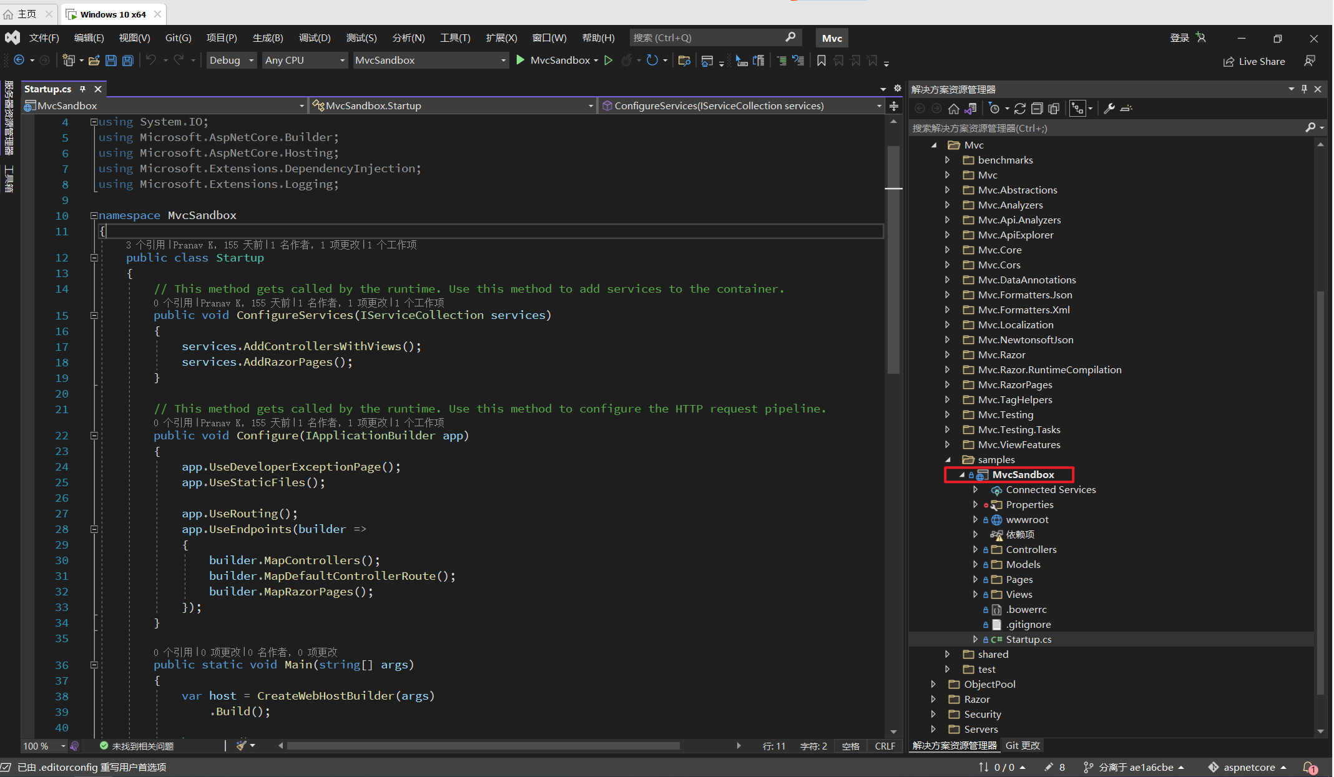Click the Live Share button
Screen dimensions: 1334x777
[x=1254, y=61]
